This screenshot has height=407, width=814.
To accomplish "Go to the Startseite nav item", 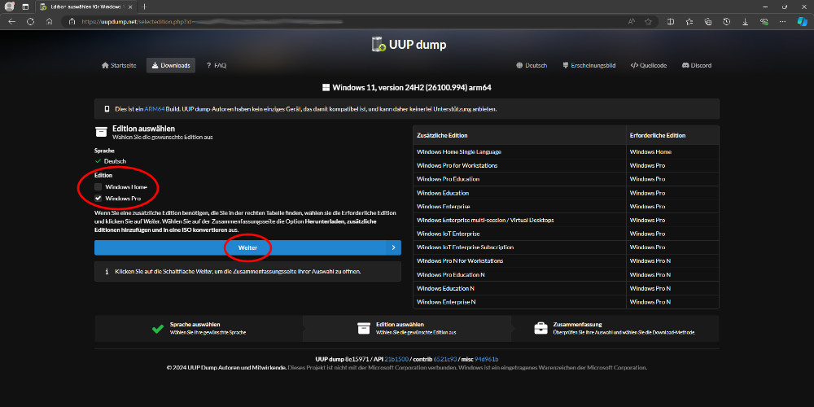I will point(120,65).
